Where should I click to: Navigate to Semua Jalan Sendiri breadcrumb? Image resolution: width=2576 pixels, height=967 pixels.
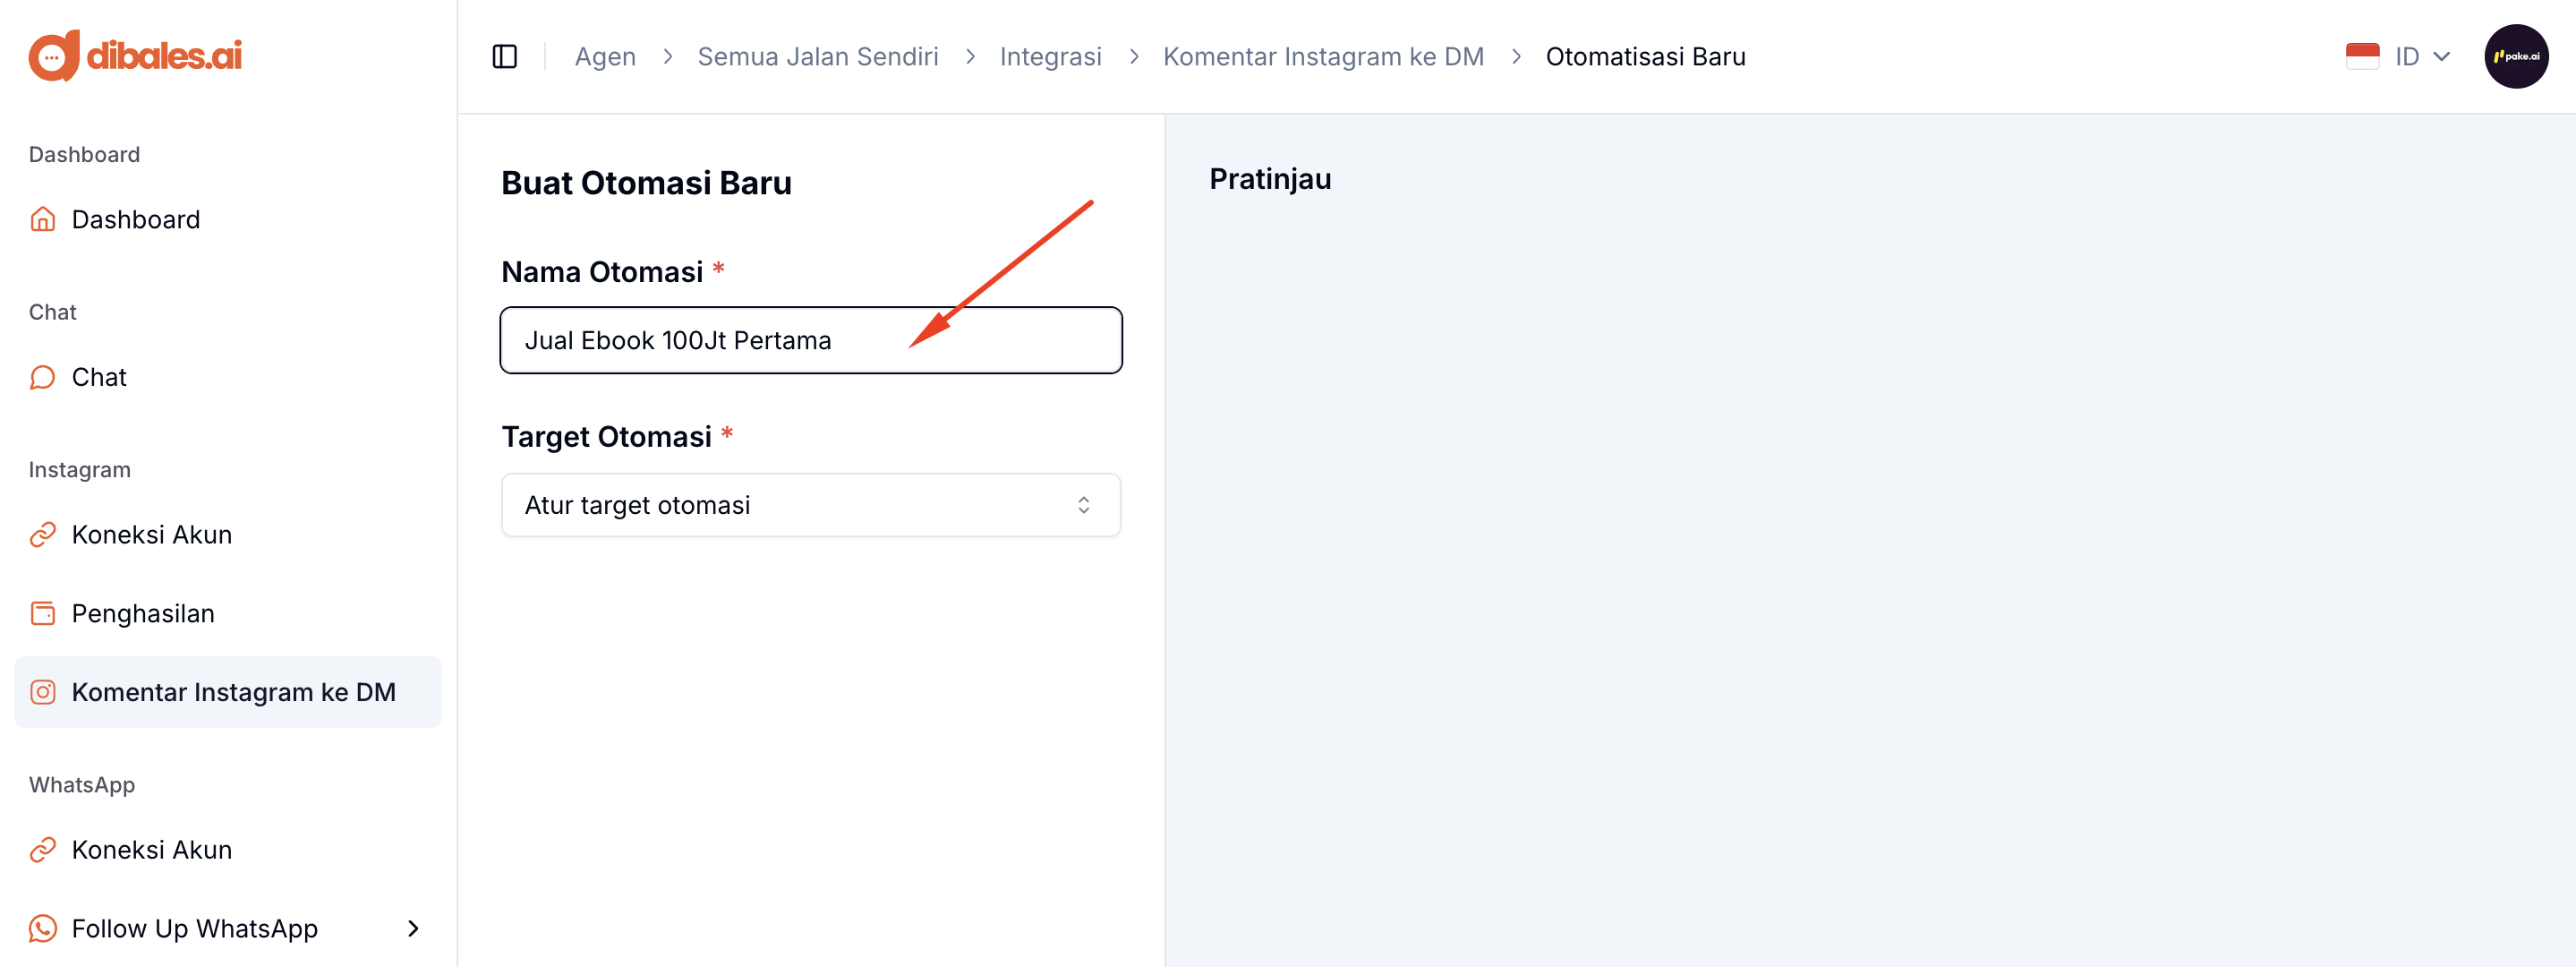point(817,57)
